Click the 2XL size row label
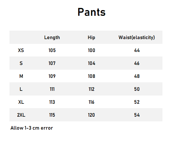This screenshot has height=146, width=170. [x=21, y=115]
